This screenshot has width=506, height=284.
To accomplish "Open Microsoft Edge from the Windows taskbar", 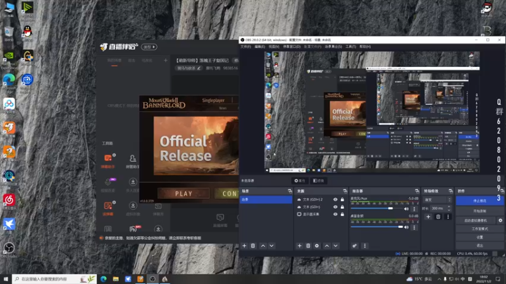I will point(104,279).
